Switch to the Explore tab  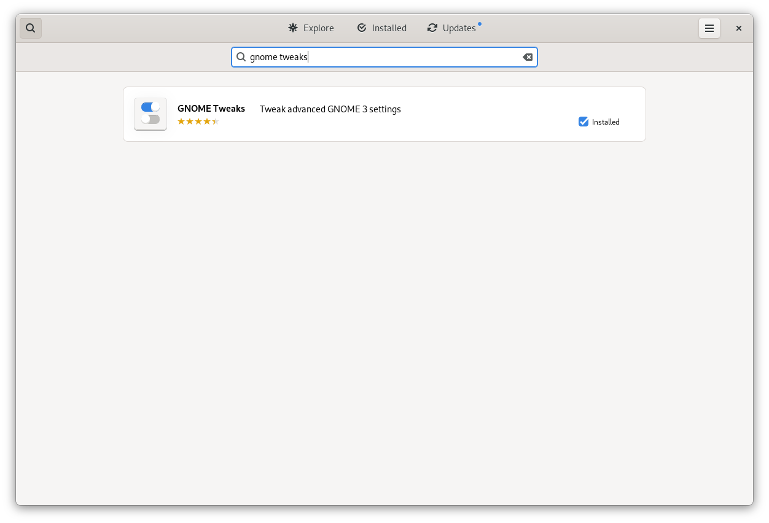pos(310,28)
